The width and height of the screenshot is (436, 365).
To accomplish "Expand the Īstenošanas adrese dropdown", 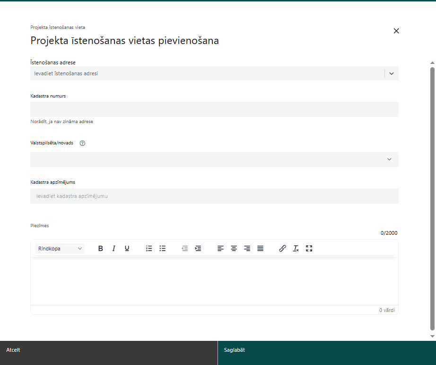I will [392, 73].
